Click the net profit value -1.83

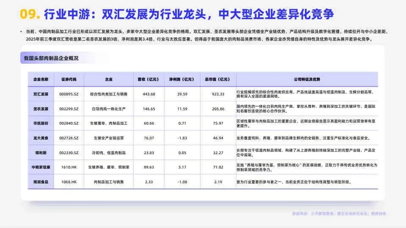click(x=182, y=138)
